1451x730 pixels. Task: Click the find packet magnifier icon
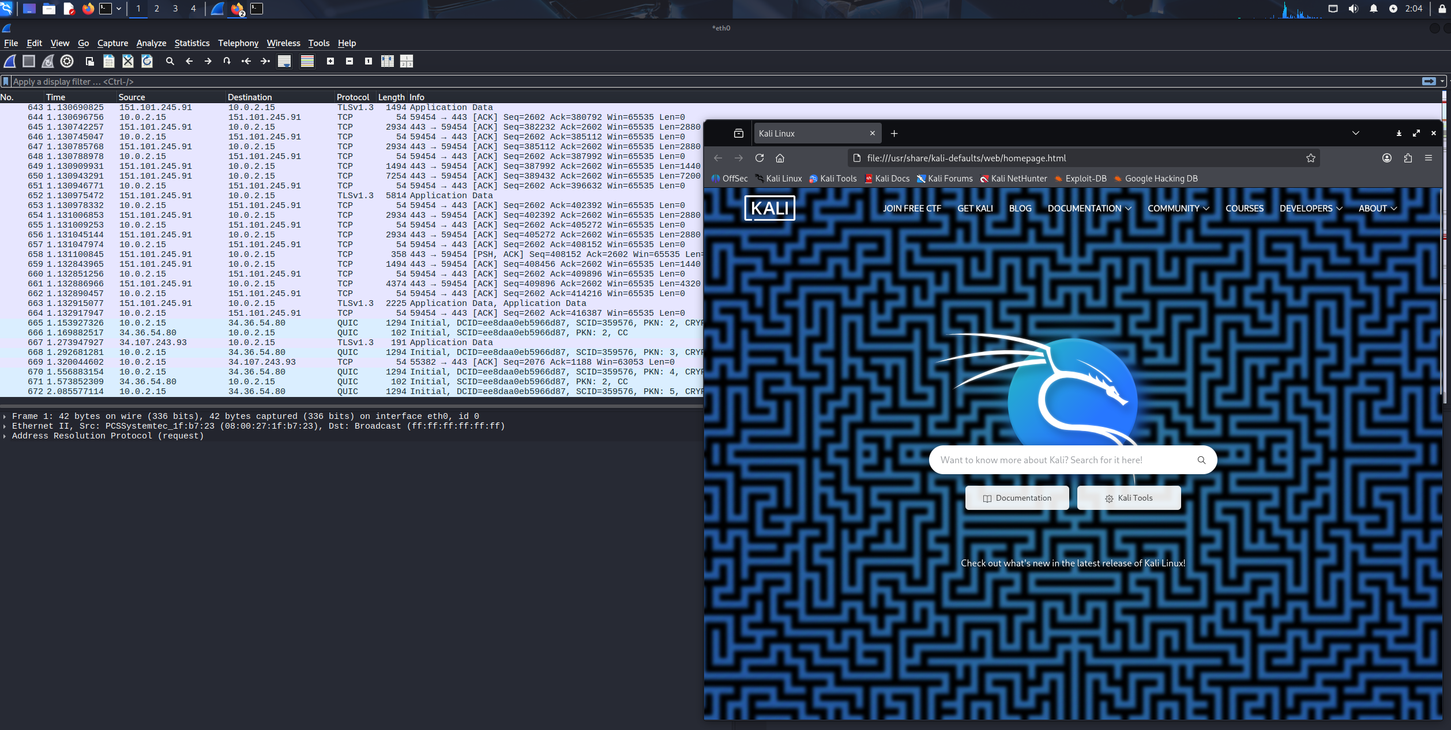pyautogui.click(x=170, y=61)
